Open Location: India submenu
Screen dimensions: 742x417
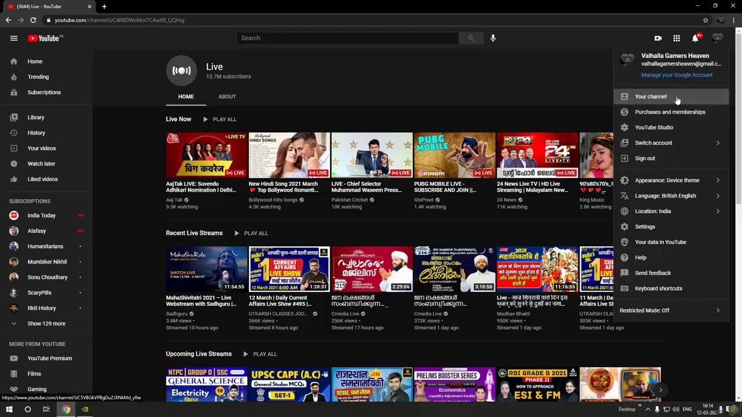(x=671, y=211)
